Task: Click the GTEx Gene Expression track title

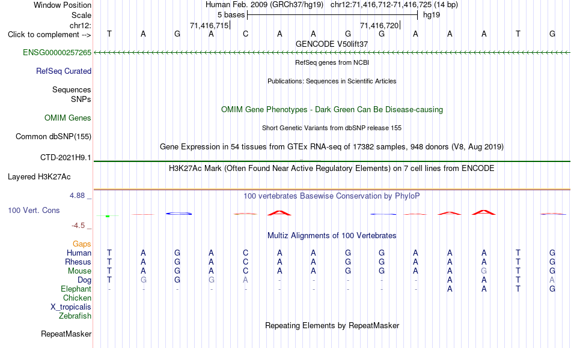Action: pos(332,147)
